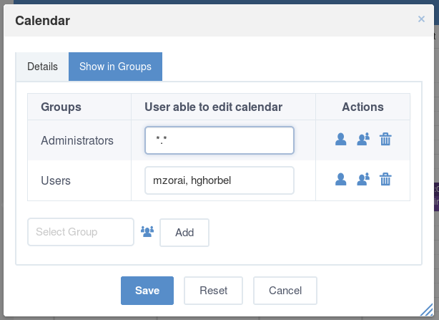The width and height of the screenshot is (439, 320).
Task: Select the Users group cell
Action: (x=79, y=180)
